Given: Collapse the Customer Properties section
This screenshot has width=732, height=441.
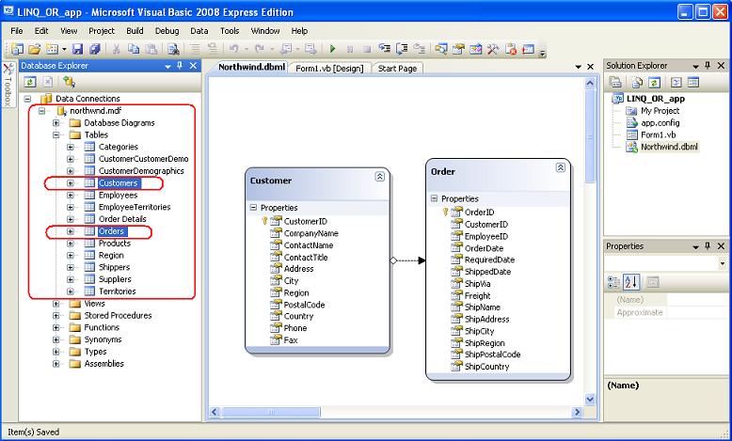Looking at the screenshot, I should [x=253, y=207].
